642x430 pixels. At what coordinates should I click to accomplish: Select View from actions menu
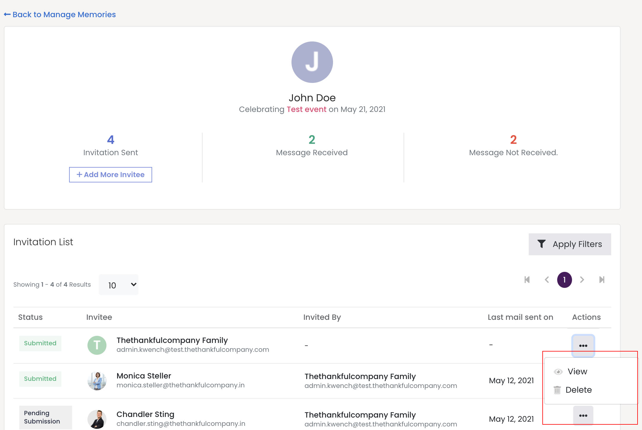[577, 372]
